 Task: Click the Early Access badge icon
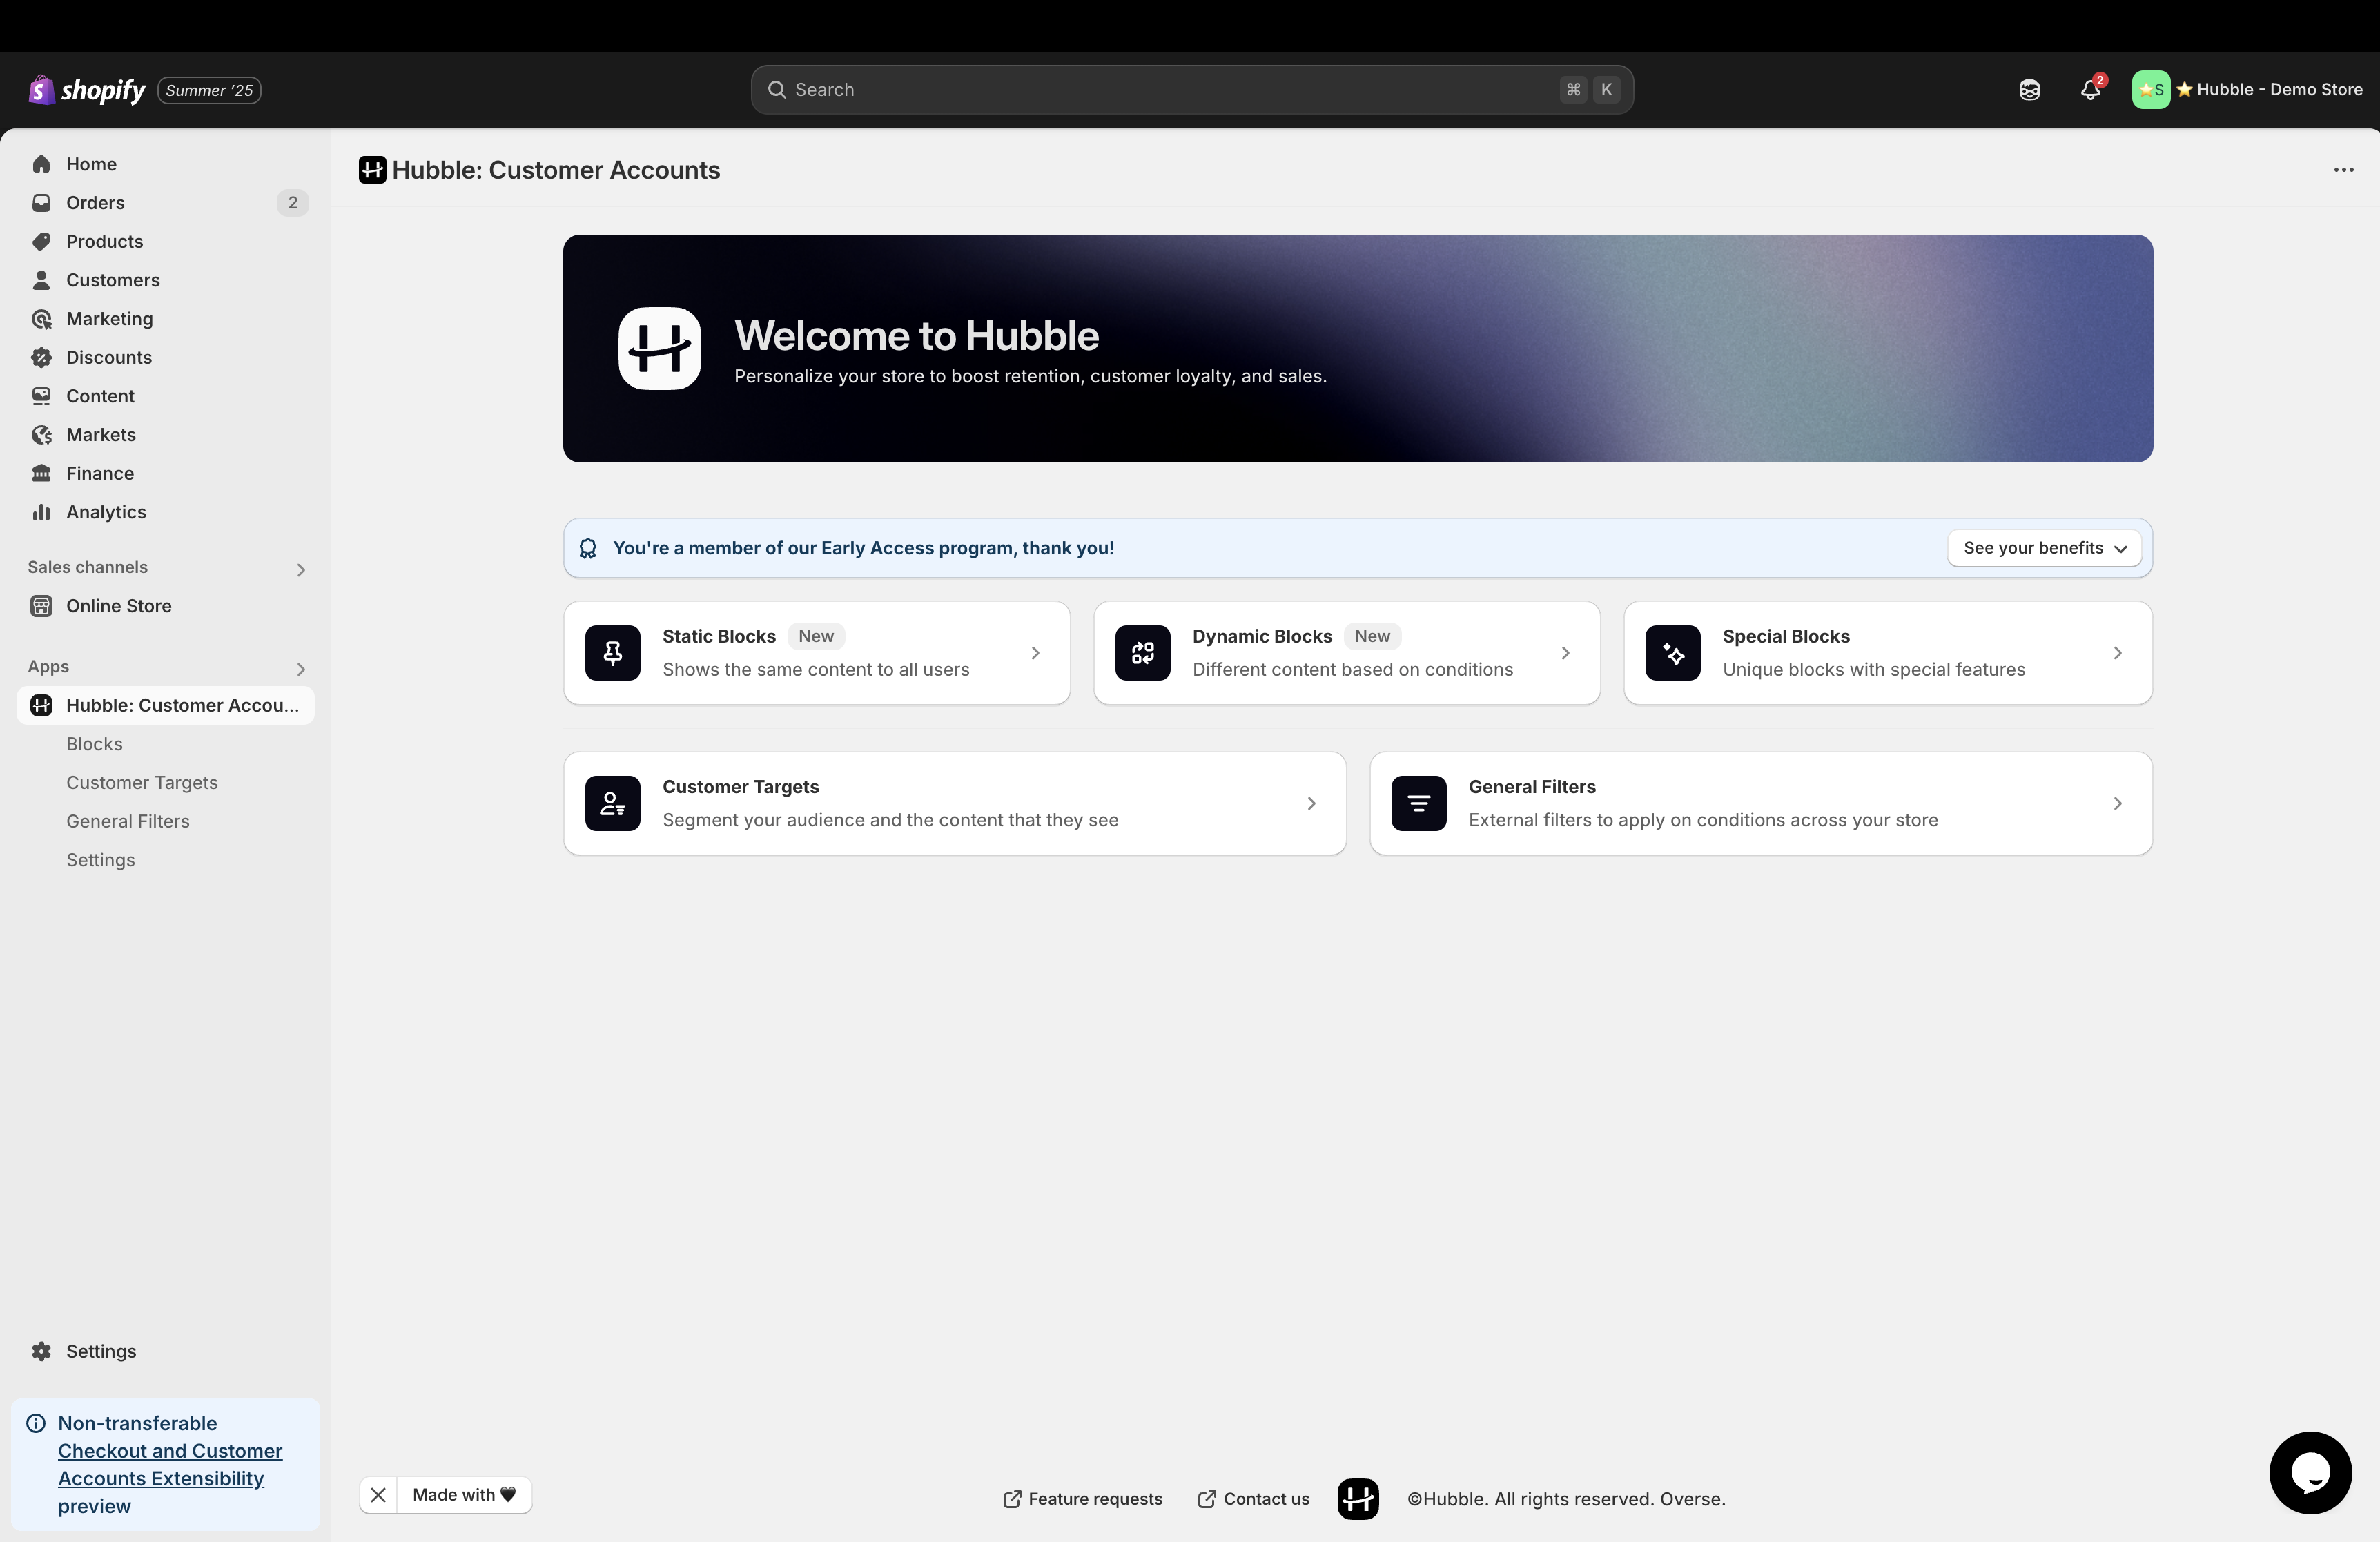click(x=588, y=548)
